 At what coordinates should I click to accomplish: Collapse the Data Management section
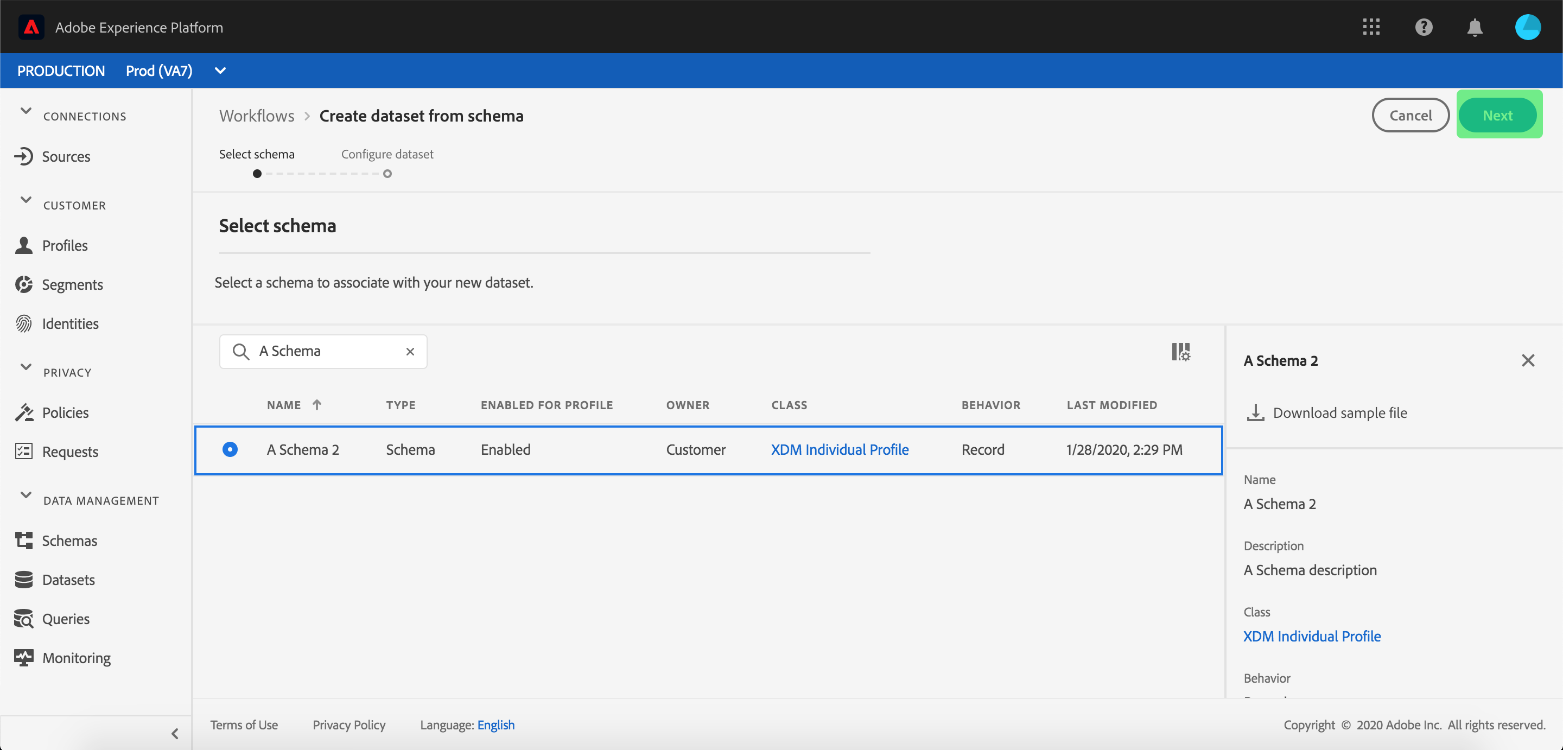26,495
